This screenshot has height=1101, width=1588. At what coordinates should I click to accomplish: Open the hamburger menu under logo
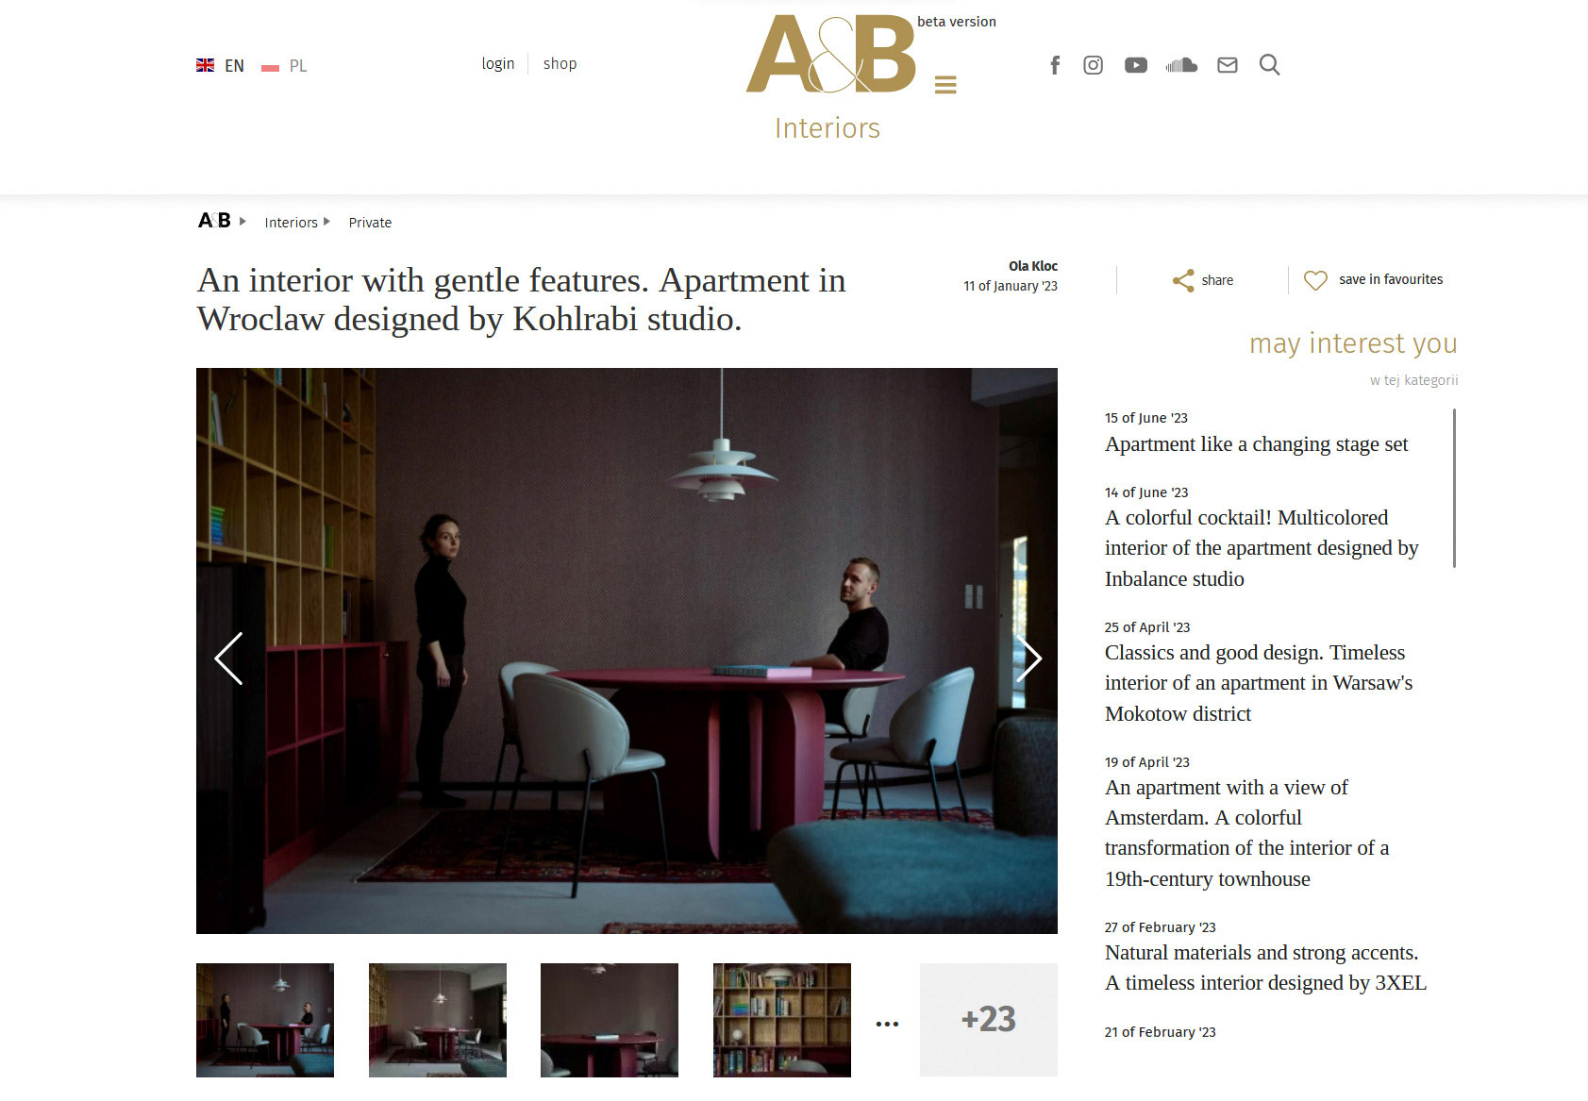pyautogui.click(x=945, y=85)
